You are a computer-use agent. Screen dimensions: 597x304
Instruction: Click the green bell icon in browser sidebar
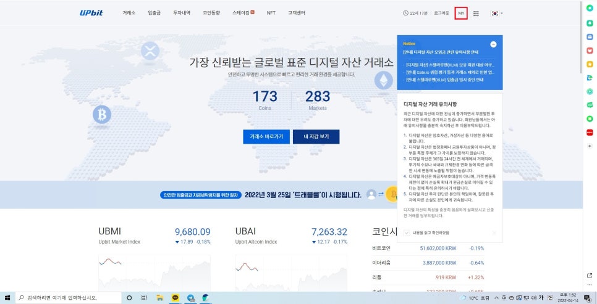click(x=590, y=23)
